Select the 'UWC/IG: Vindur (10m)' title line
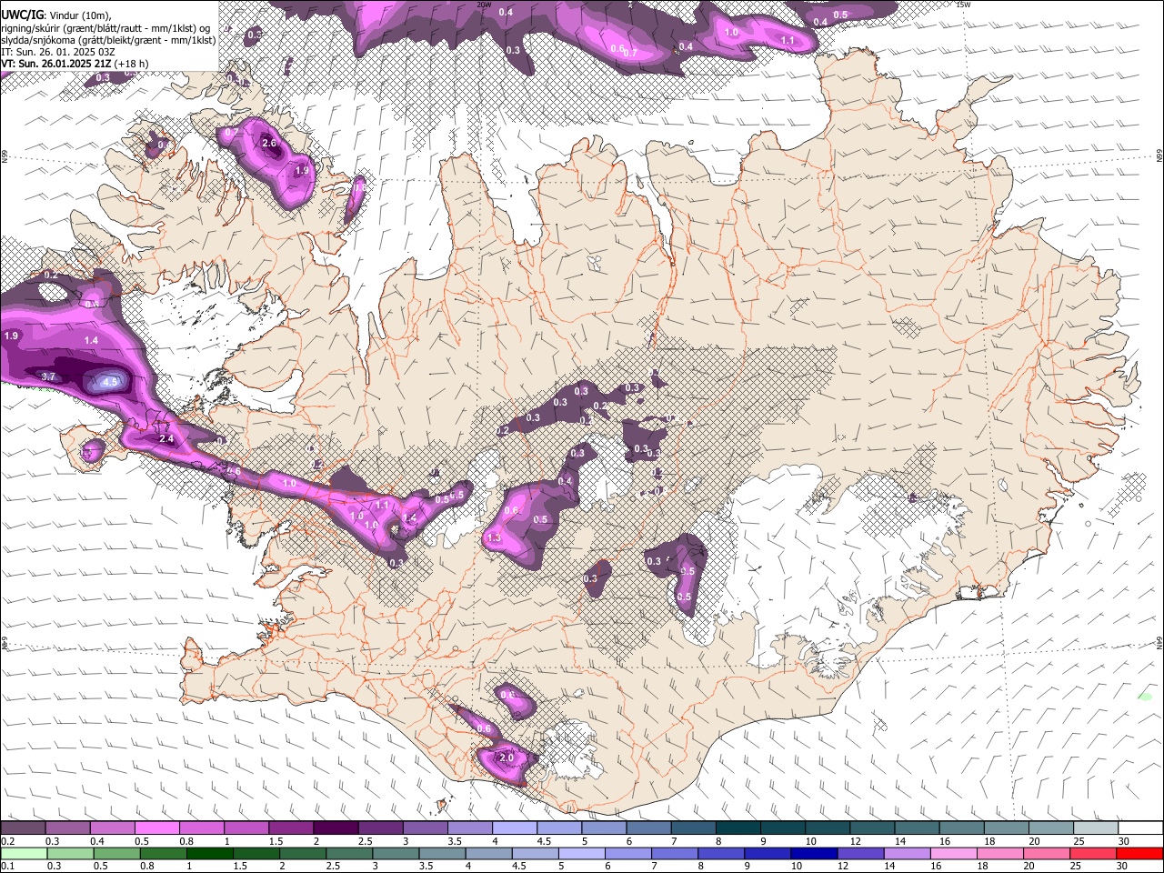 pos(56,14)
